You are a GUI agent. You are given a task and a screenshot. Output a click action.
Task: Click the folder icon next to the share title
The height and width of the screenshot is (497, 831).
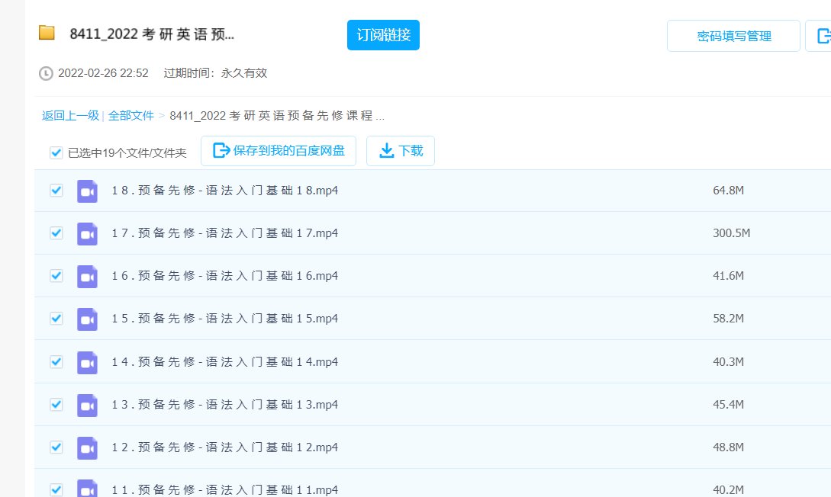coord(47,34)
